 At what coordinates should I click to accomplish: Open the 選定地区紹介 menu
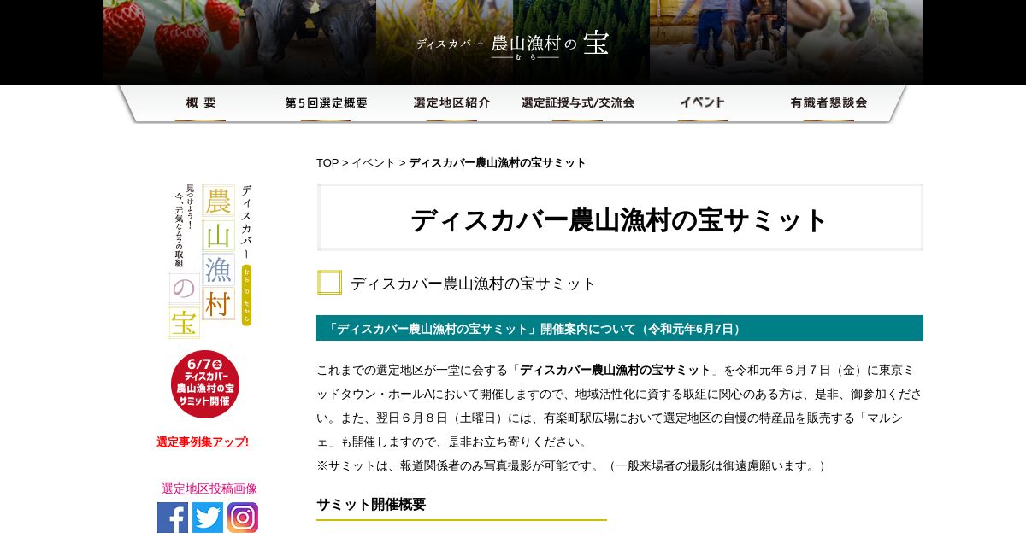click(x=451, y=103)
